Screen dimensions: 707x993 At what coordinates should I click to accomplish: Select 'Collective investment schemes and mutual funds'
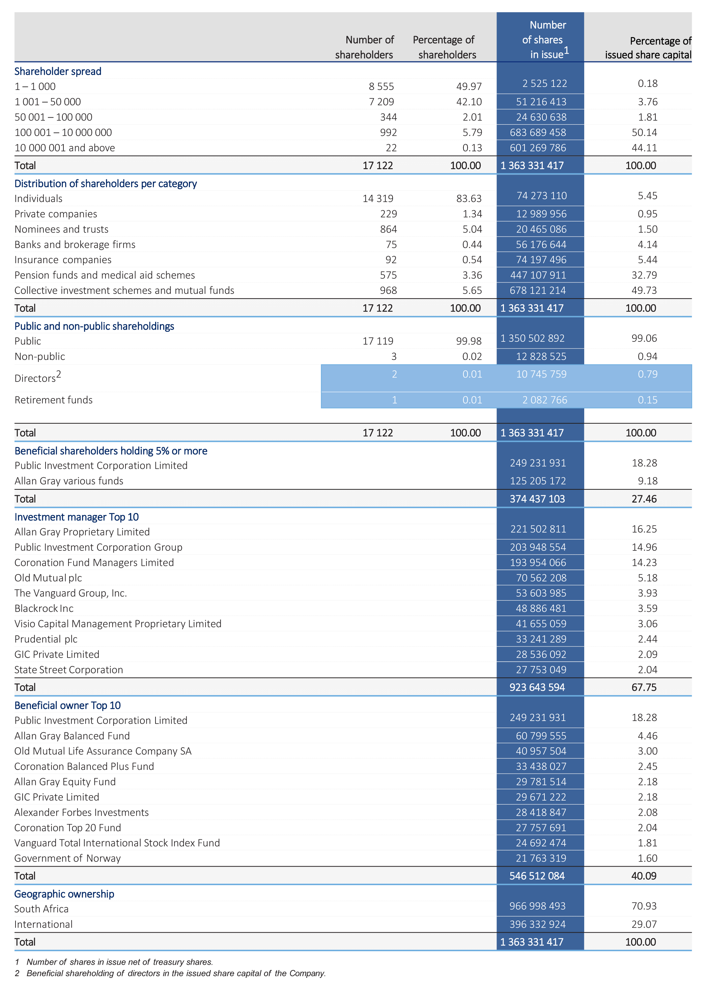[124, 291]
